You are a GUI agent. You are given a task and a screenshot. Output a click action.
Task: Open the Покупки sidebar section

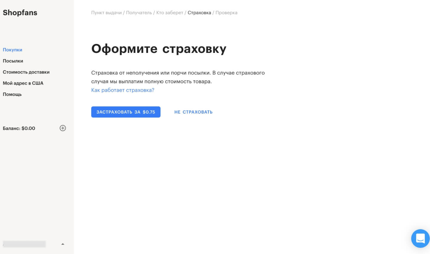click(13, 50)
